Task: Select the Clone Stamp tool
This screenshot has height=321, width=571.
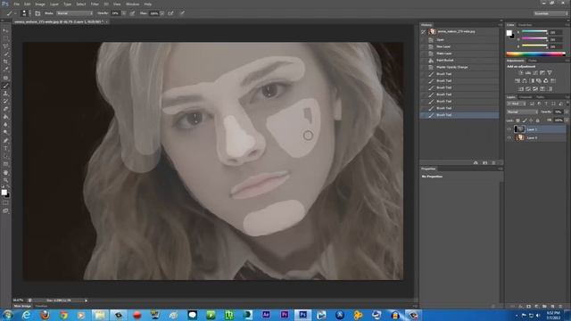Action: 5,94
